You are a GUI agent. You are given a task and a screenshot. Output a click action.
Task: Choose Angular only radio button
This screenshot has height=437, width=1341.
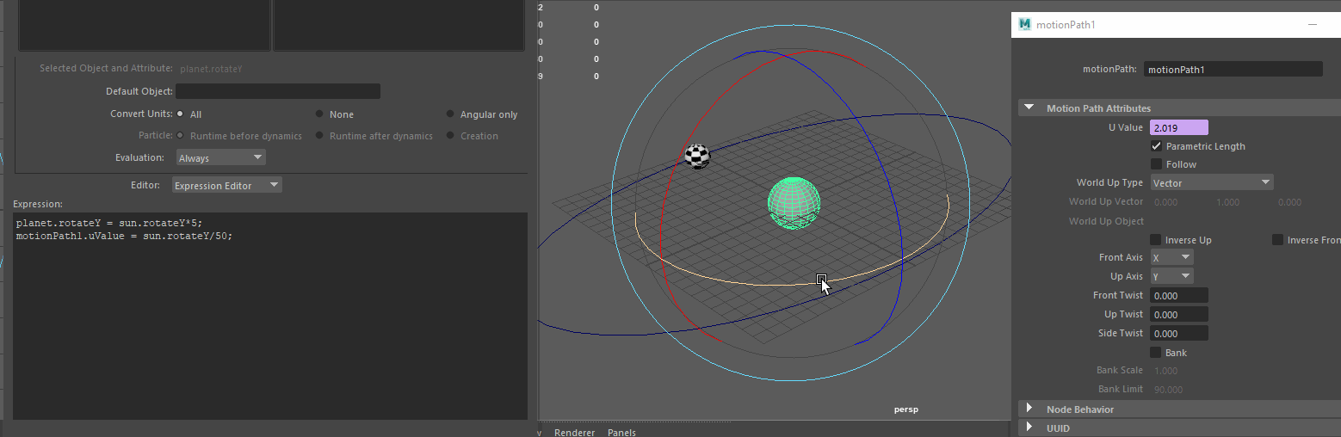click(x=450, y=114)
